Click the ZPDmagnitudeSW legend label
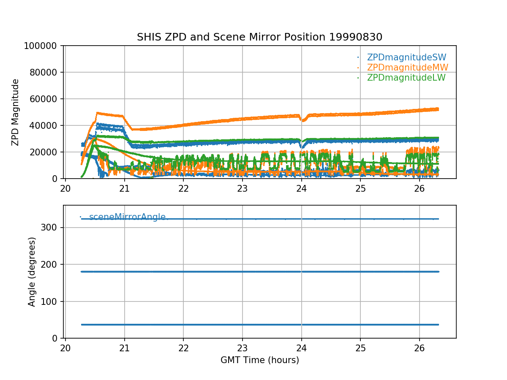Image resolution: width=507 pixels, height=380 pixels. click(406, 57)
